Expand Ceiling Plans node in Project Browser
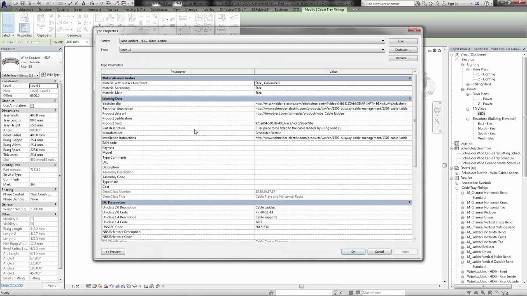Image resolution: width=527 pixels, height=296 pixels. coord(468,84)
